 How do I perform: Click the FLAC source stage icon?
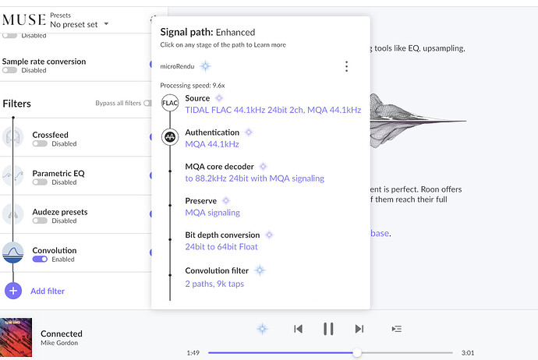point(169,103)
